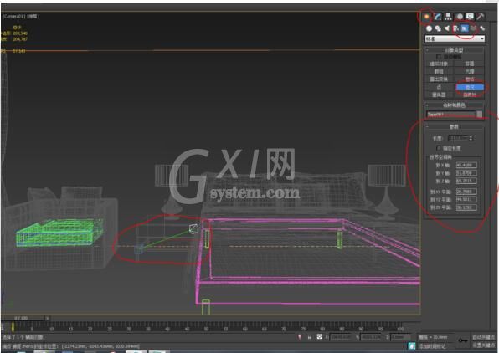Click the 到 X 轴 angle value
Screen dimensions: 499x353
466,165
